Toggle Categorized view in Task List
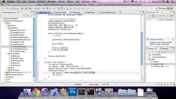The image size is (176, 99). point(153,16)
